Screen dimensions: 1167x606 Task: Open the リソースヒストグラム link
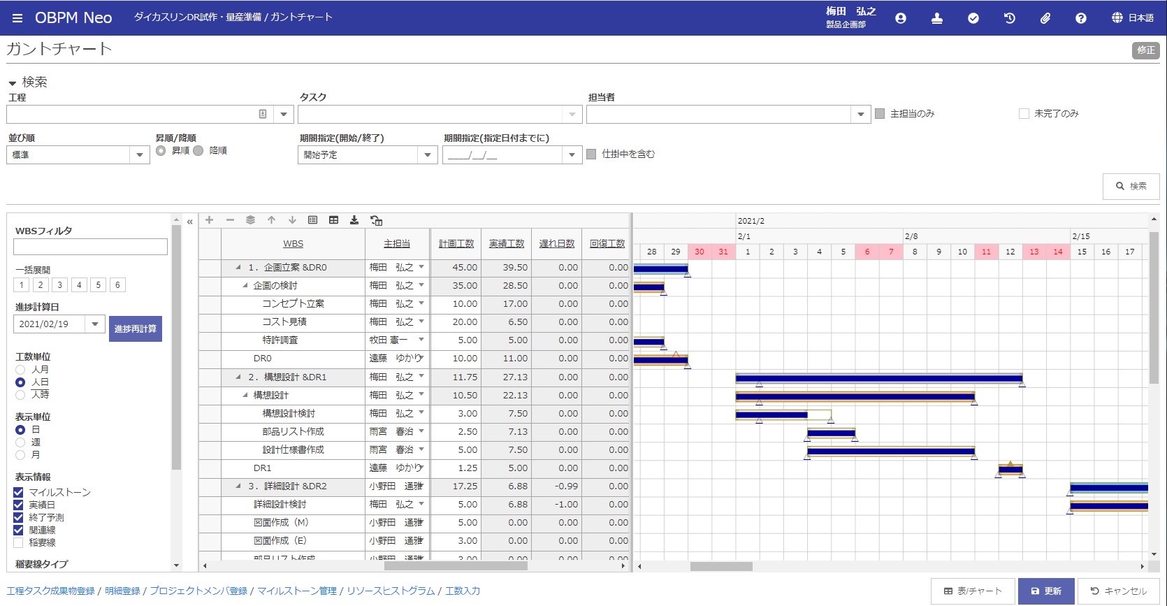tap(391, 591)
